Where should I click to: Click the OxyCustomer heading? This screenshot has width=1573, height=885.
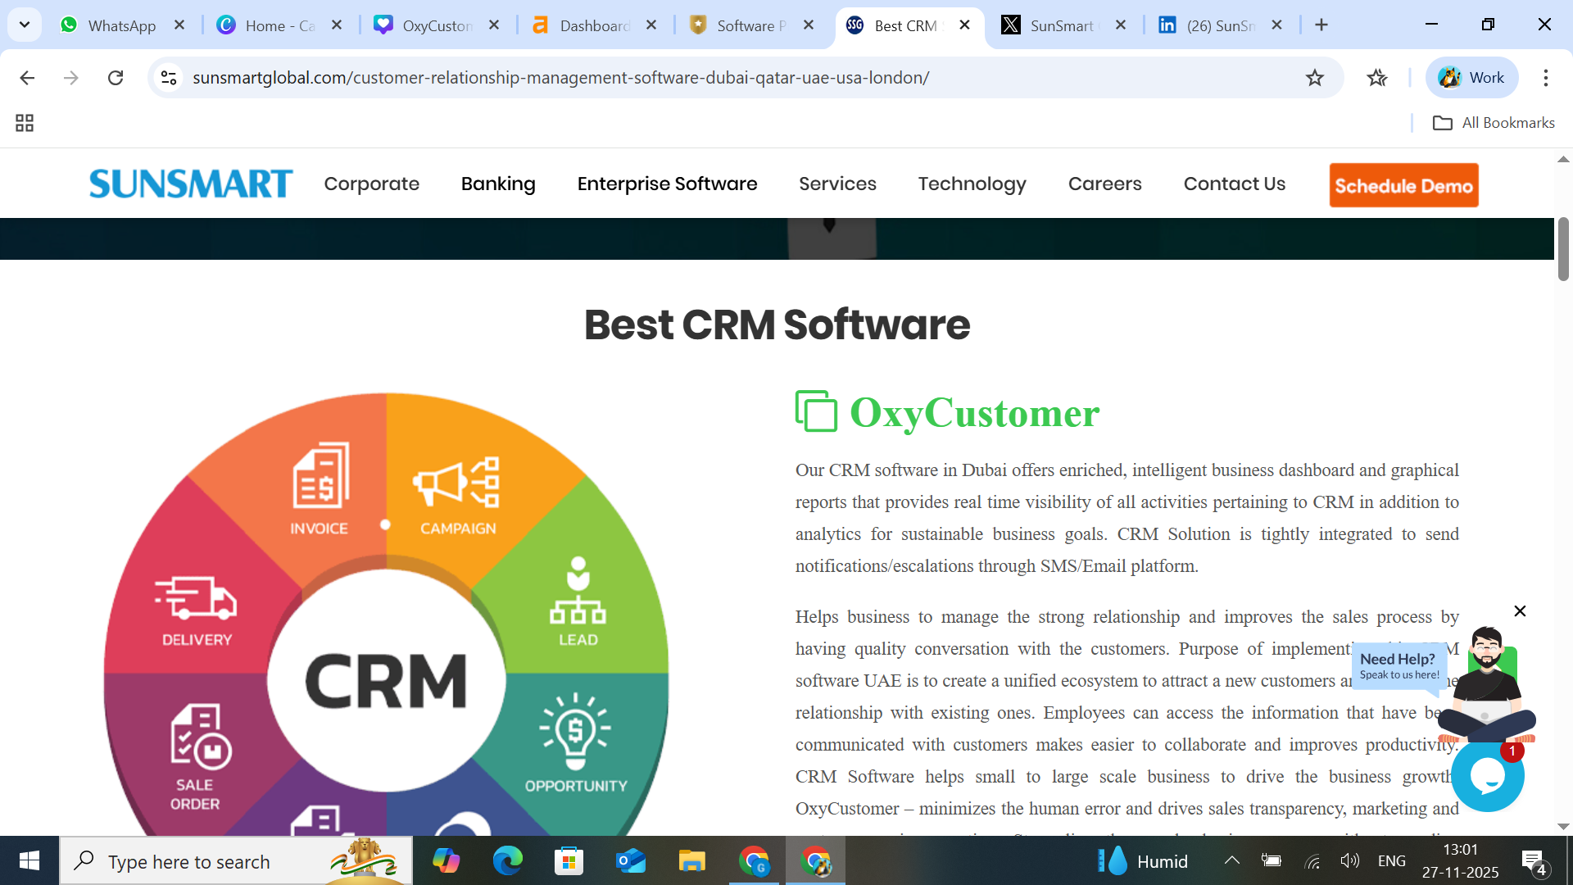pos(974,412)
